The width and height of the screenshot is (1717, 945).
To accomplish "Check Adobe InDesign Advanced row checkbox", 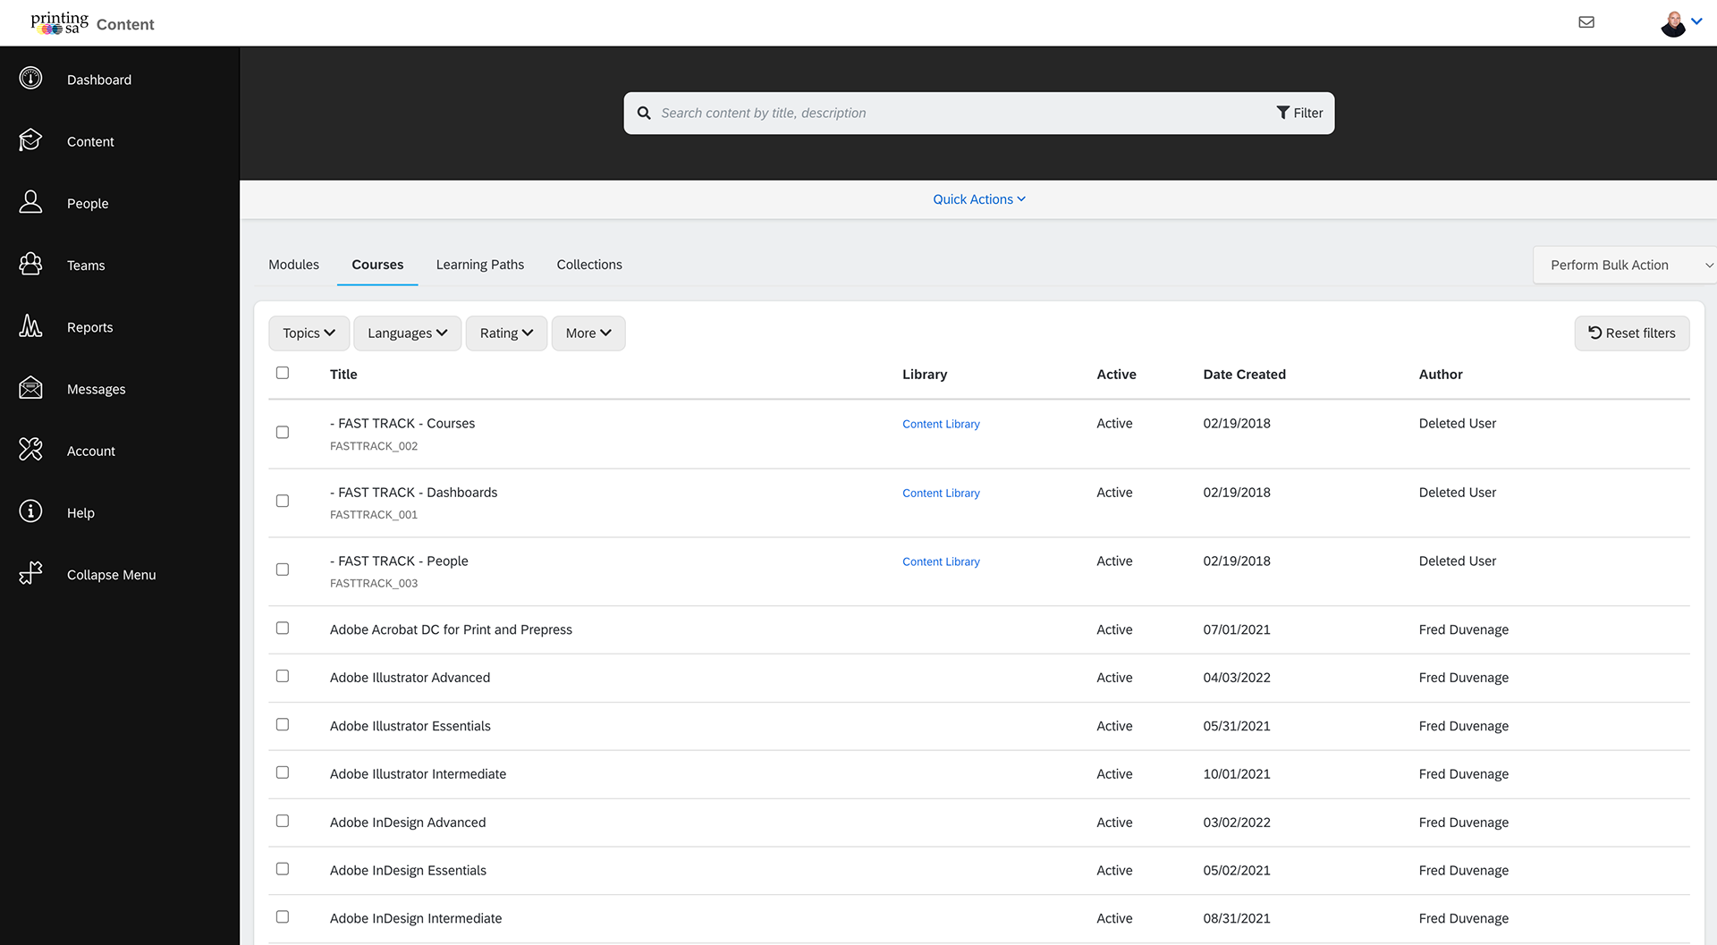I will (x=283, y=821).
